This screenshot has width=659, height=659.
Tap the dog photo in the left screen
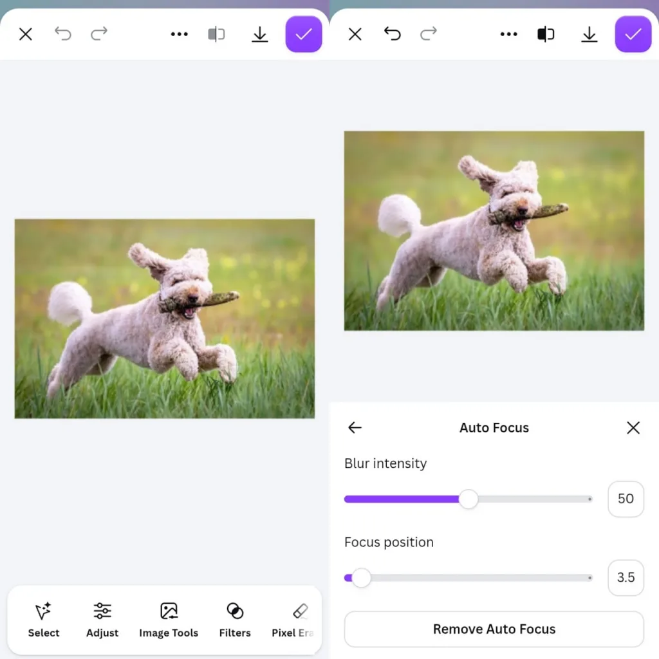point(165,319)
